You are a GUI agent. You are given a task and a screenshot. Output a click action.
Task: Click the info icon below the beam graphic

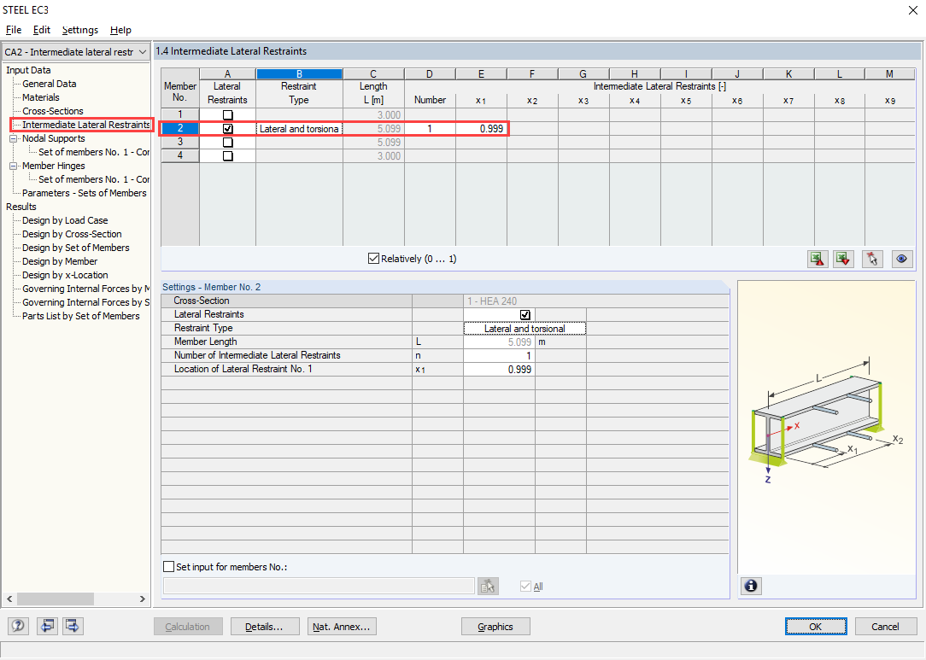(x=751, y=586)
